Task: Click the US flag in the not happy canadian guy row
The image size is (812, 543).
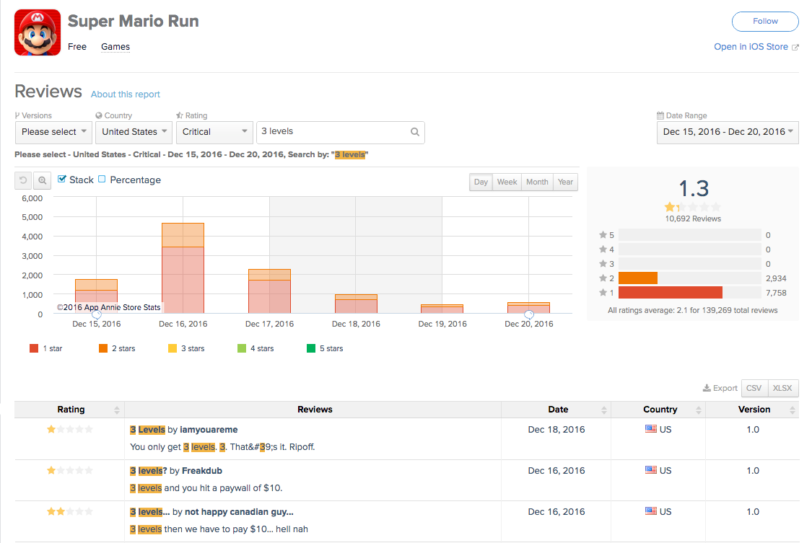Action: click(651, 511)
